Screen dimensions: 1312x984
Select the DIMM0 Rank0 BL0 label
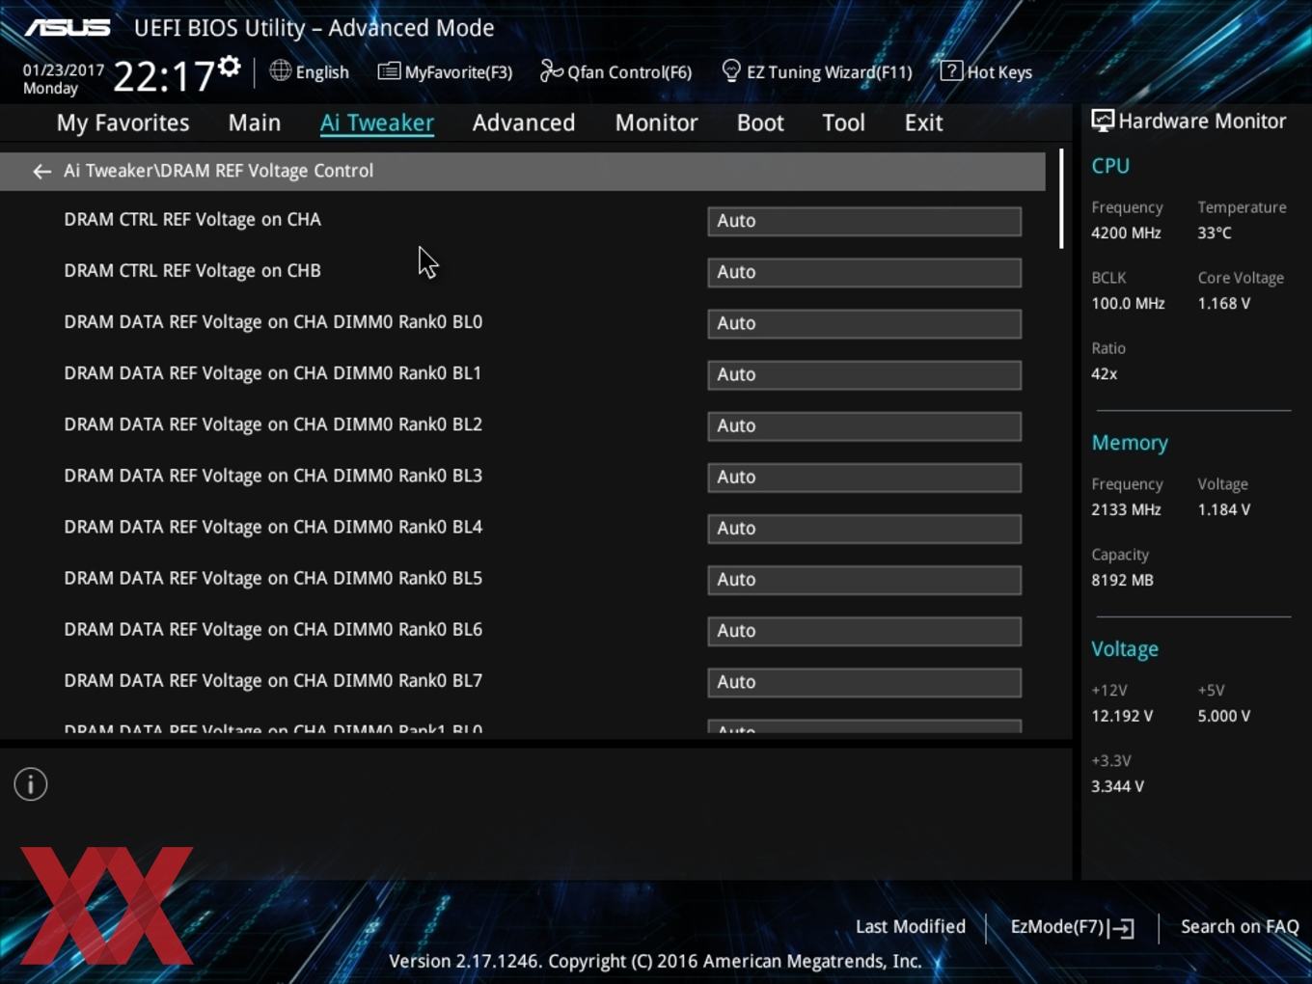(273, 322)
